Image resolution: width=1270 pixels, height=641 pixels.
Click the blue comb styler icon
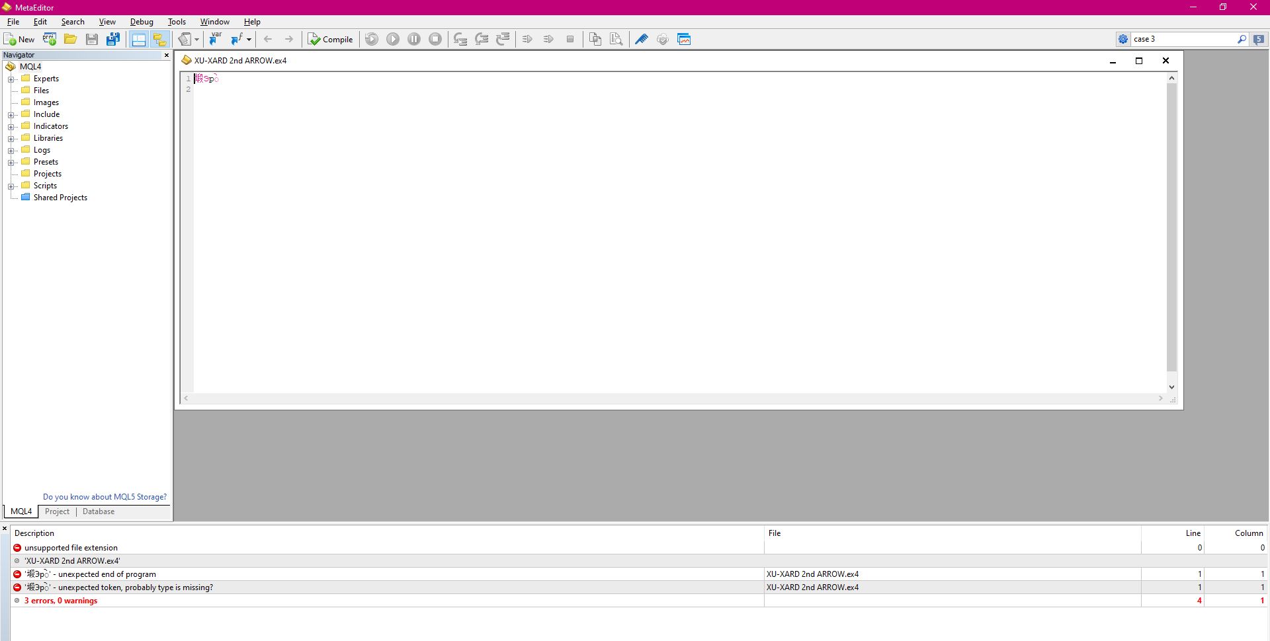642,40
